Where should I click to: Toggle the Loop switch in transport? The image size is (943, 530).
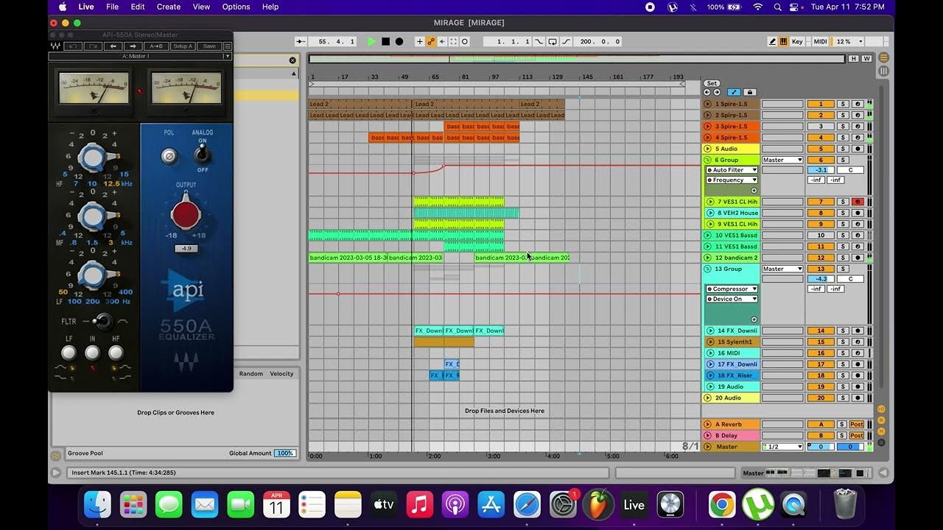tap(553, 42)
